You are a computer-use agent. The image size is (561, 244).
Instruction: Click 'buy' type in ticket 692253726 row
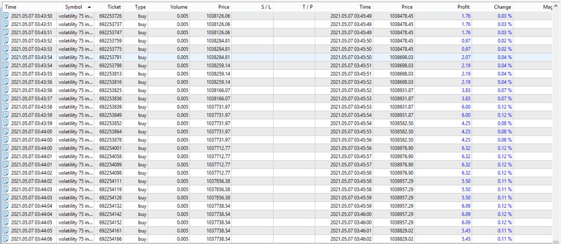(x=142, y=16)
